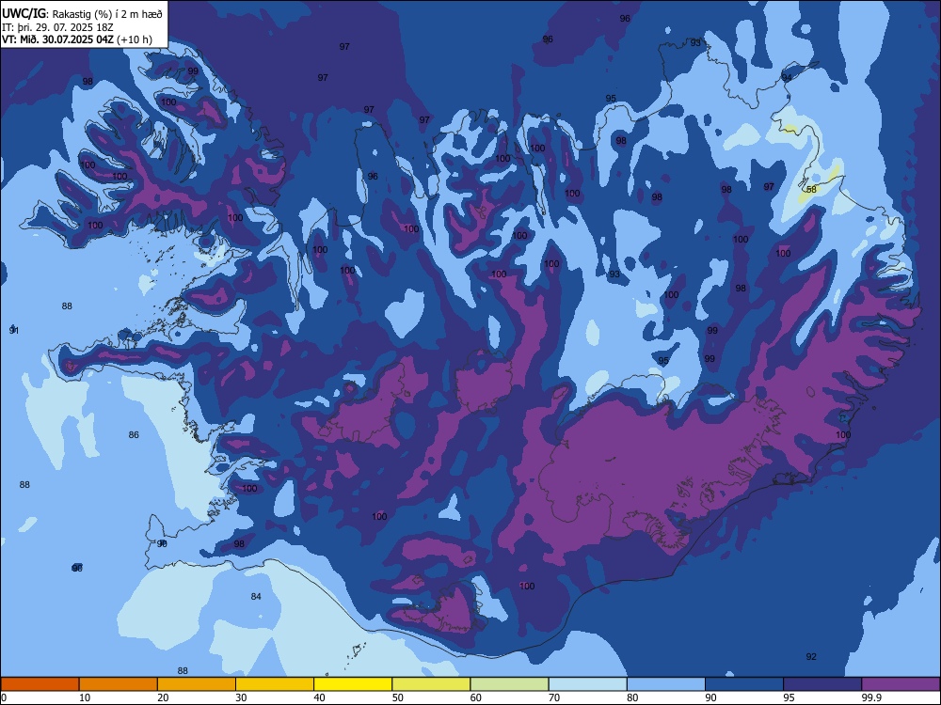Click the bright yellow 40–50 legend swatch
Viewport: 941px width, 705px height.
(353, 684)
